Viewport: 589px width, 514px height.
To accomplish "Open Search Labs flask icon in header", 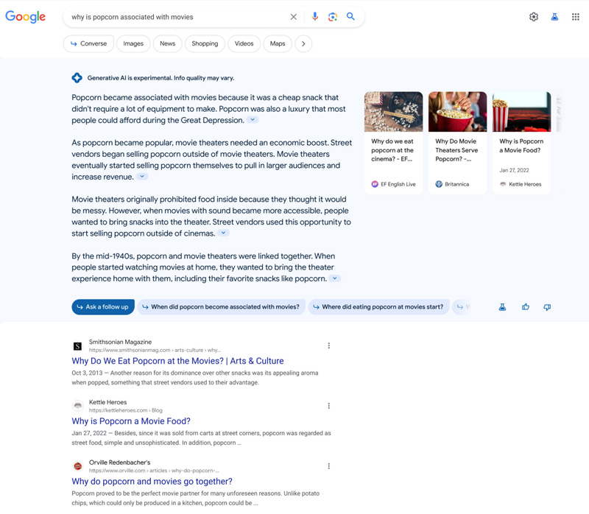I will click(554, 17).
